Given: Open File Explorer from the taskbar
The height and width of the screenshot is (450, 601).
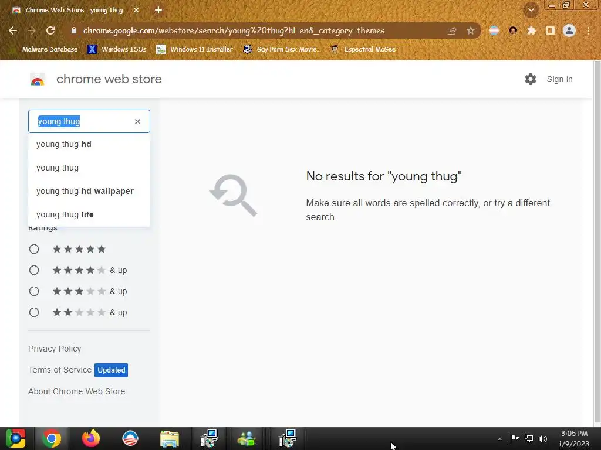Looking at the screenshot, I should click(x=170, y=438).
